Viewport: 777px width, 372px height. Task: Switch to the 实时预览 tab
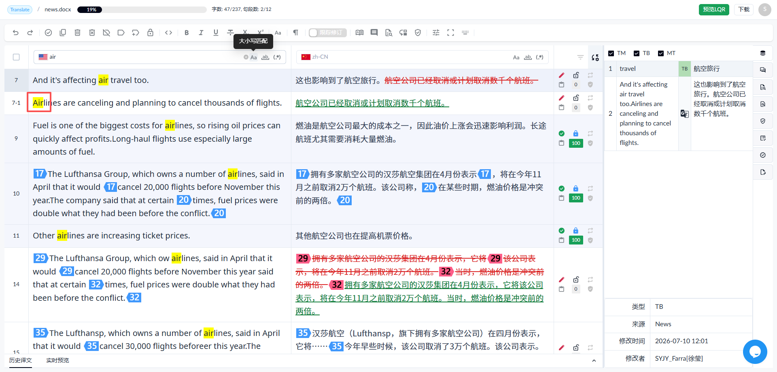coord(57,360)
